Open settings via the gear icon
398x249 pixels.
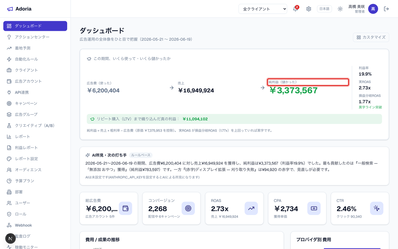(309, 9)
